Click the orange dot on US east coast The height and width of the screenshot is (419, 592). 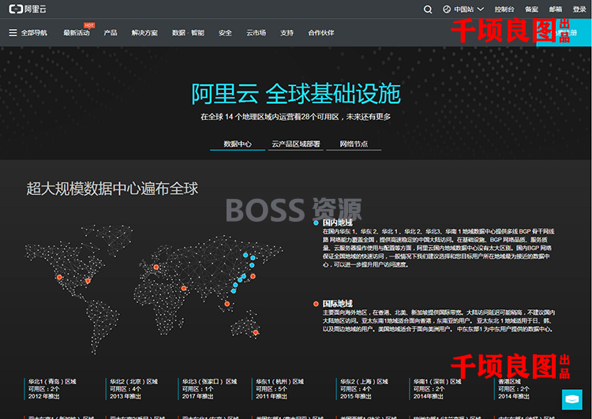pos(88,280)
